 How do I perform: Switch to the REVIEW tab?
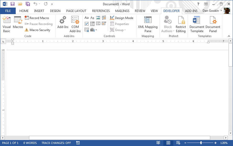(140, 11)
